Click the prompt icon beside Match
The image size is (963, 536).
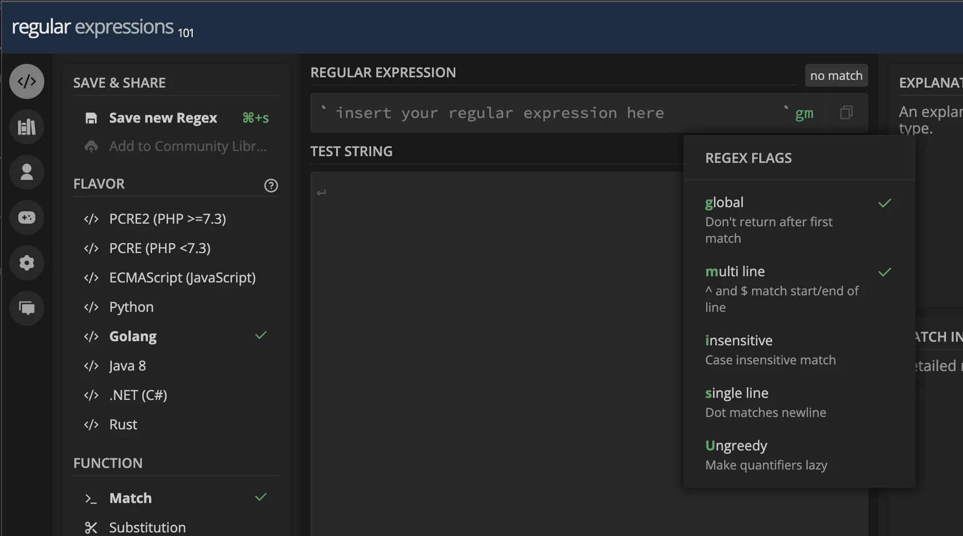coord(91,498)
